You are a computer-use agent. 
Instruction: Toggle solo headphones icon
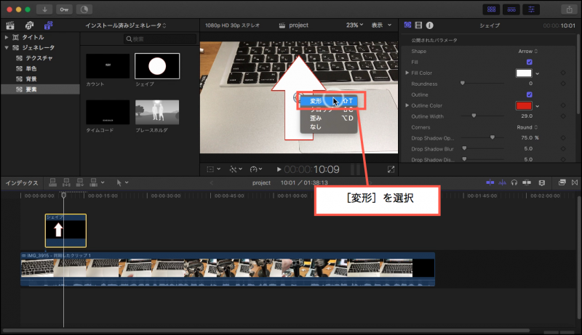(x=514, y=182)
